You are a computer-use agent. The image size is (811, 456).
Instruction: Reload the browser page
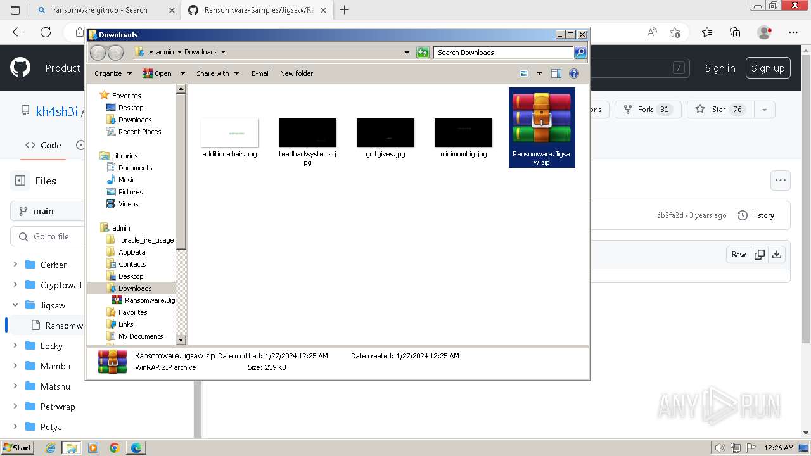(46, 32)
